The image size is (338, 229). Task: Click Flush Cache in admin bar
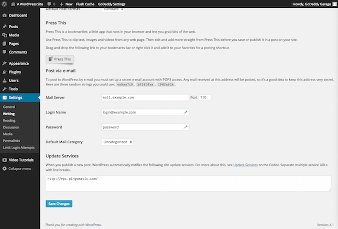coord(85,4)
